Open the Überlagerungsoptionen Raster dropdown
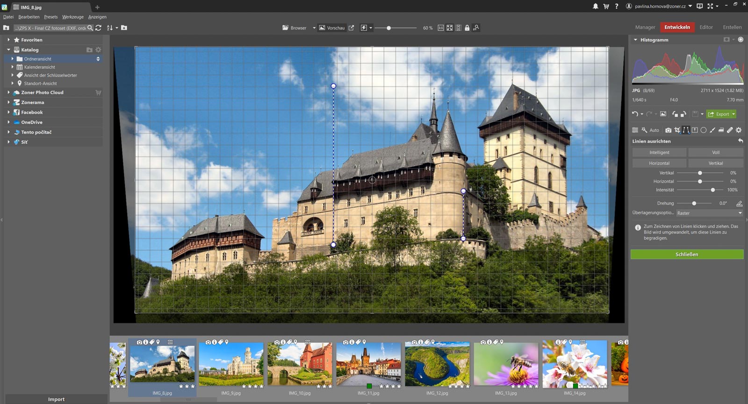The height and width of the screenshot is (404, 748). (x=709, y=213)
